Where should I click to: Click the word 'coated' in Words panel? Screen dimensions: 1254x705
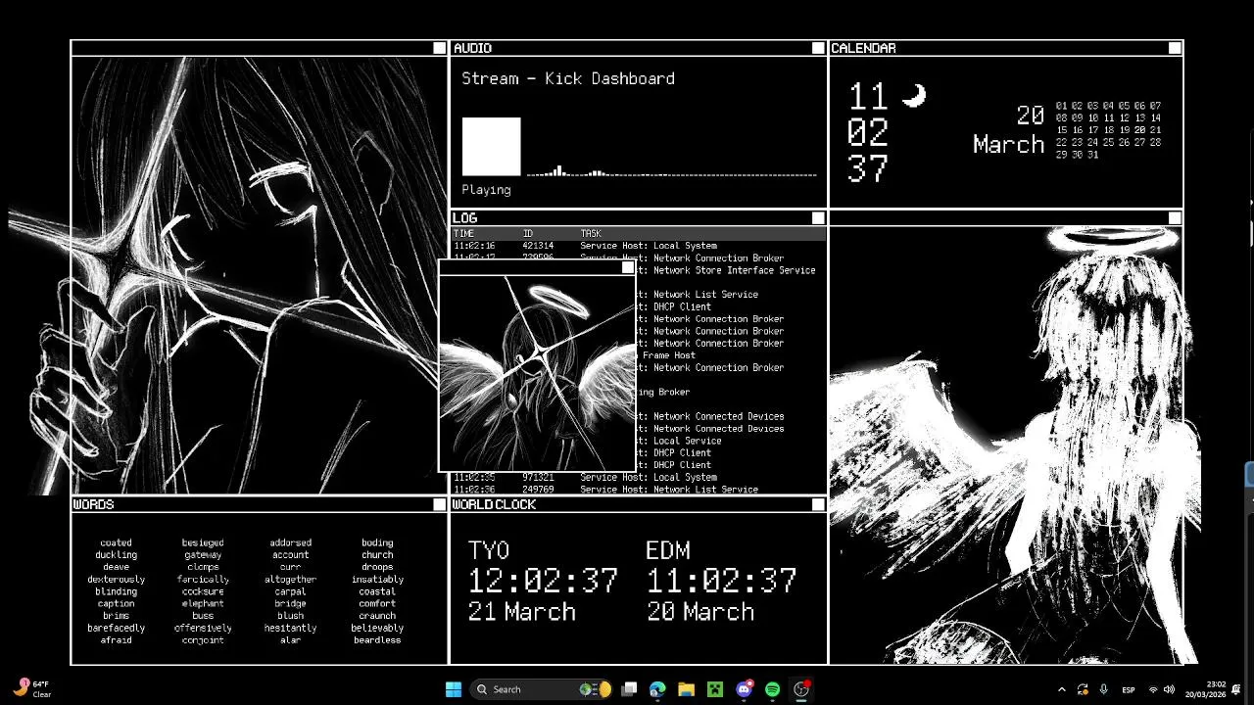click(x=116, y=542)
